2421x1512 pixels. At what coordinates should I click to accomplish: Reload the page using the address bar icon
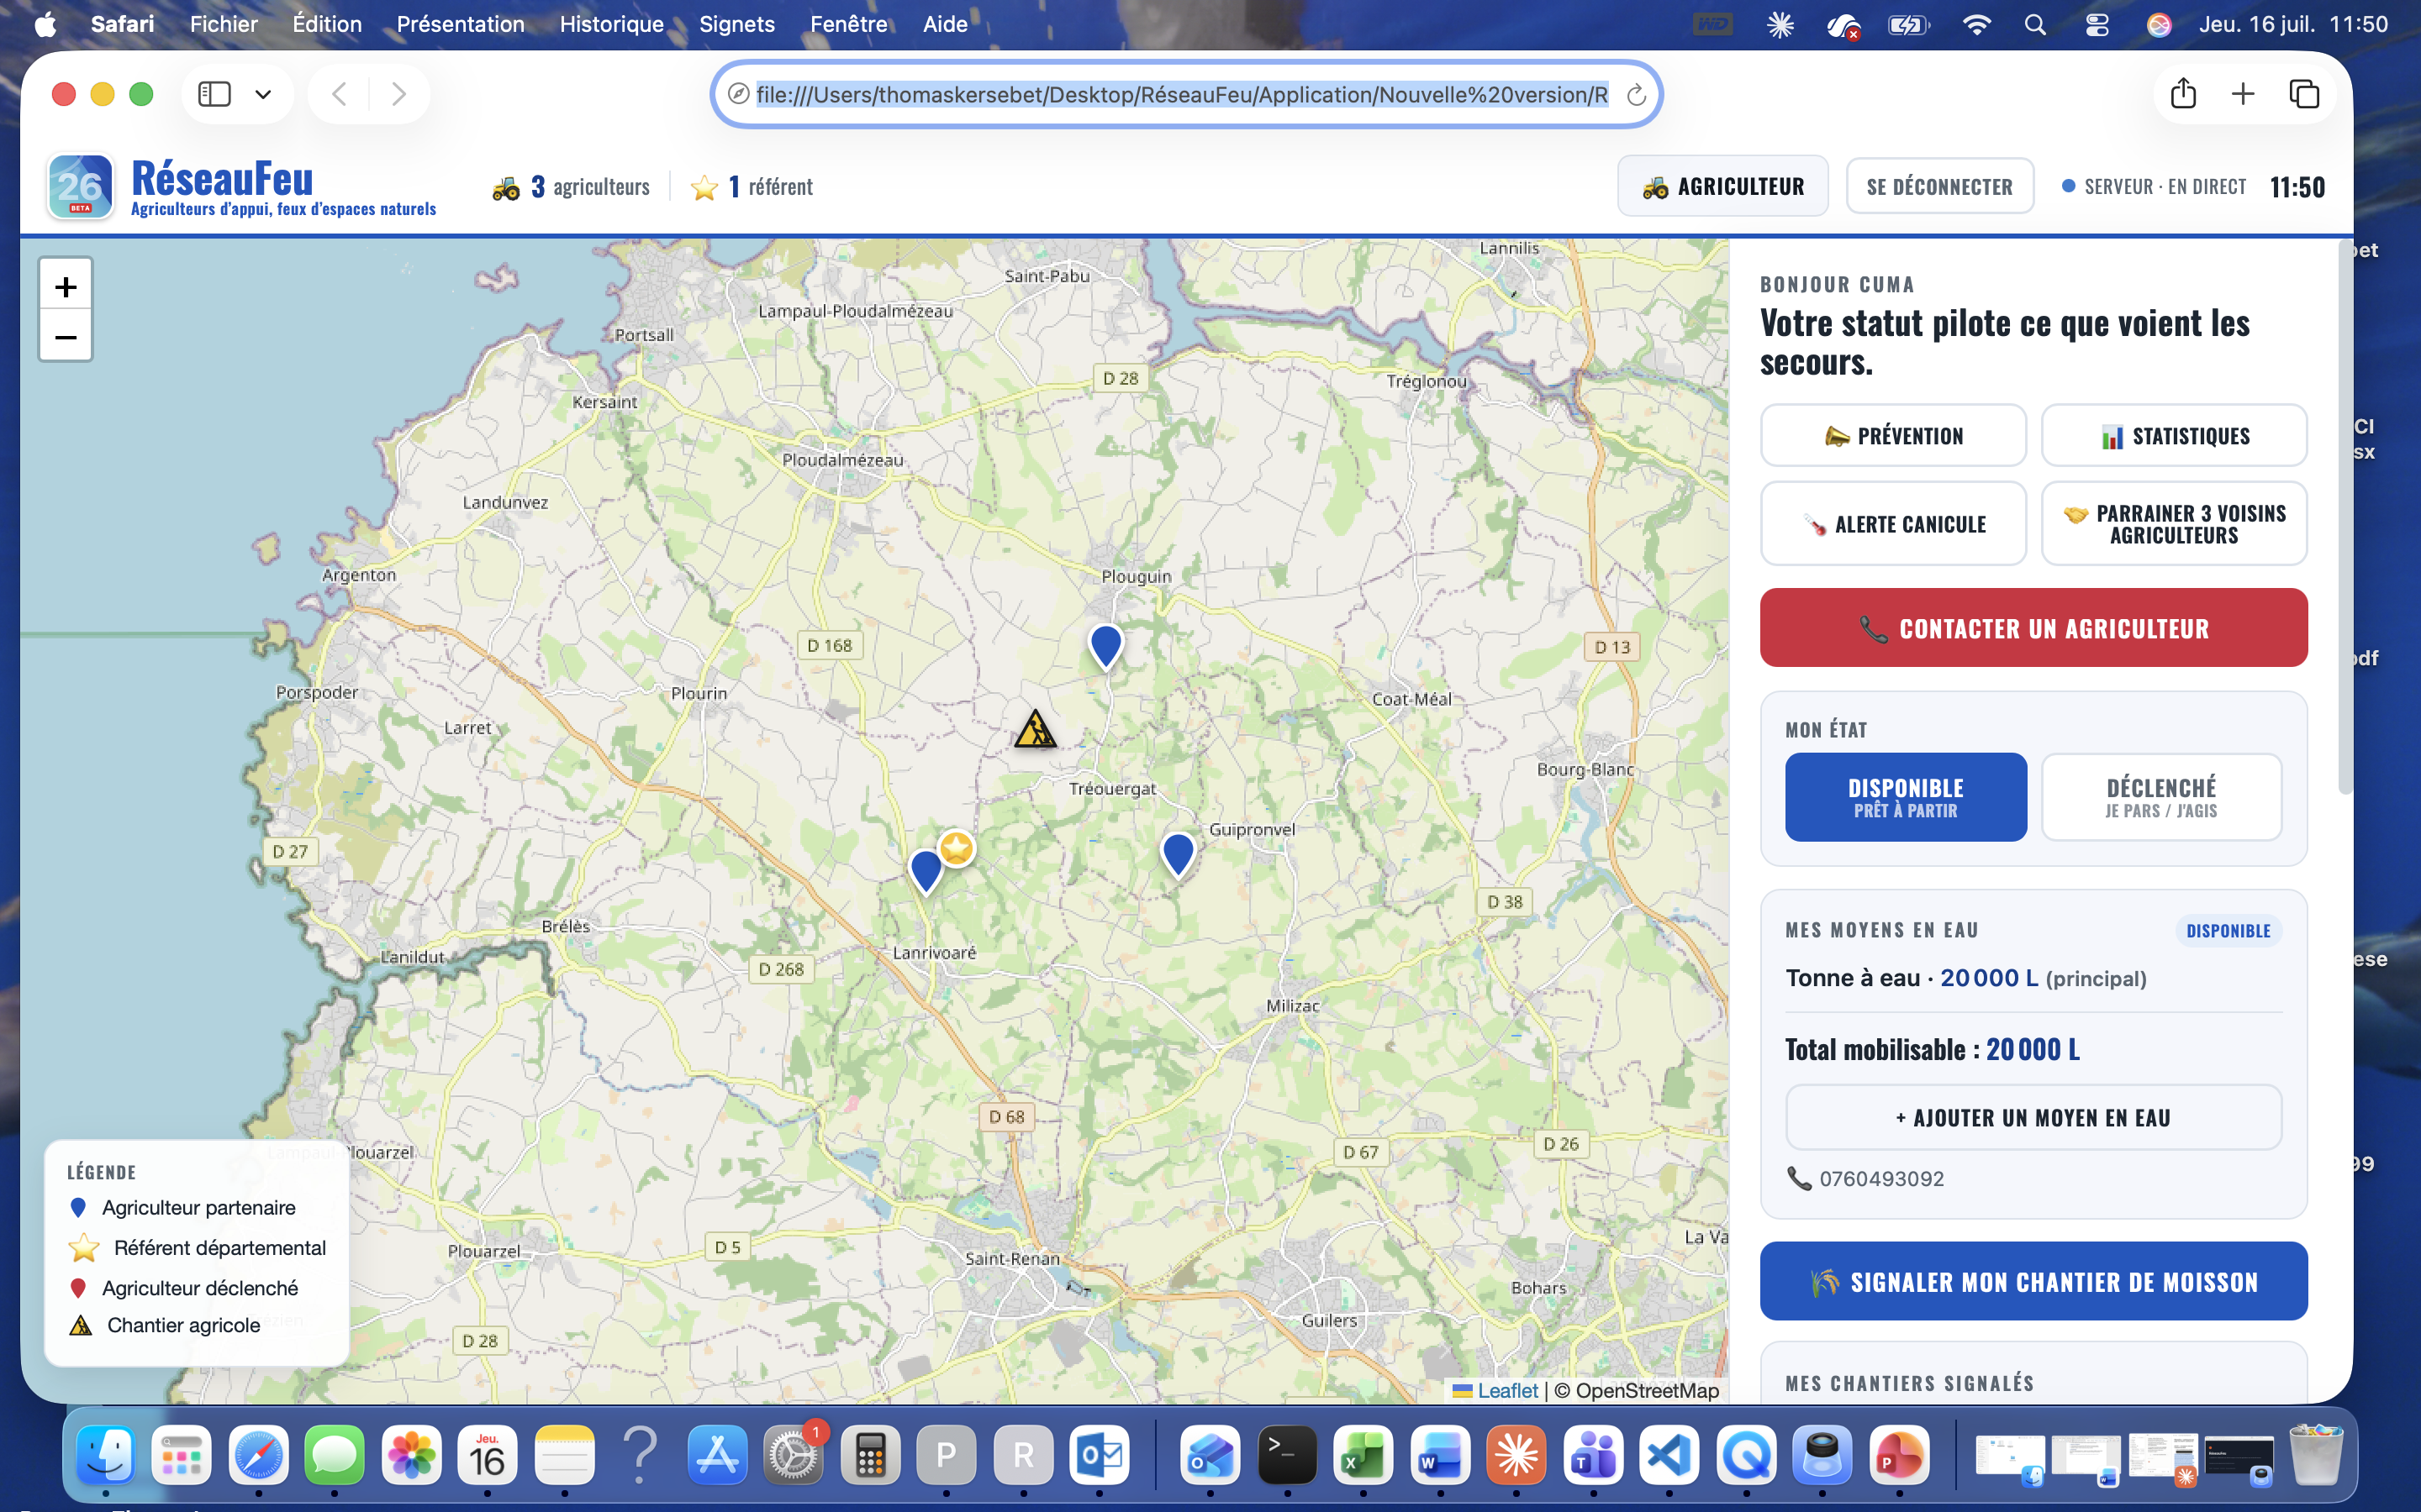pos(1636,95)
